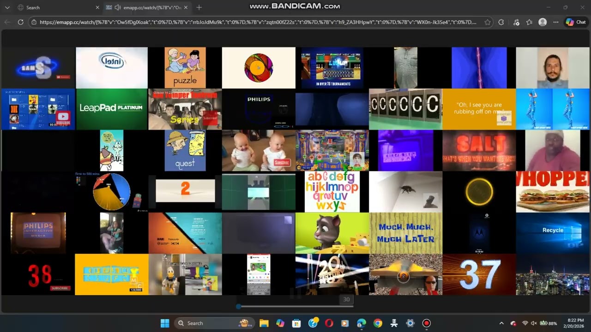Image resolution: width=591 pixels, height=332 pixels.
Task: Open the Windows Start menu
Action: pos(165,323)
